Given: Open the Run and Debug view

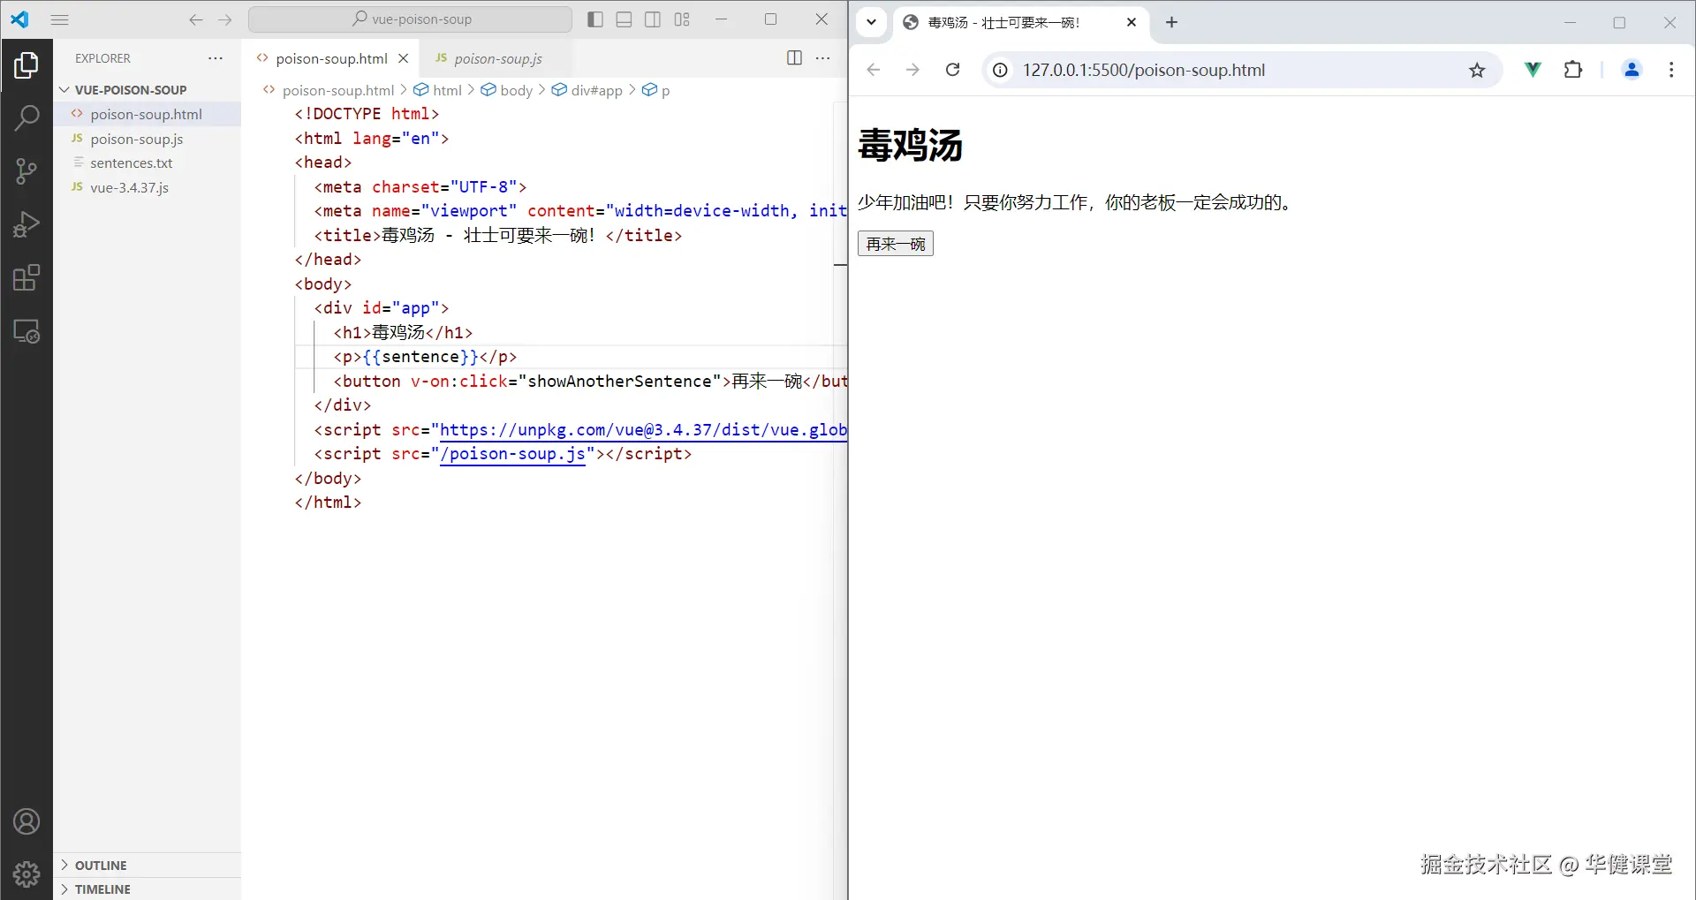Looking at the screenshot, I should [26, 224].
